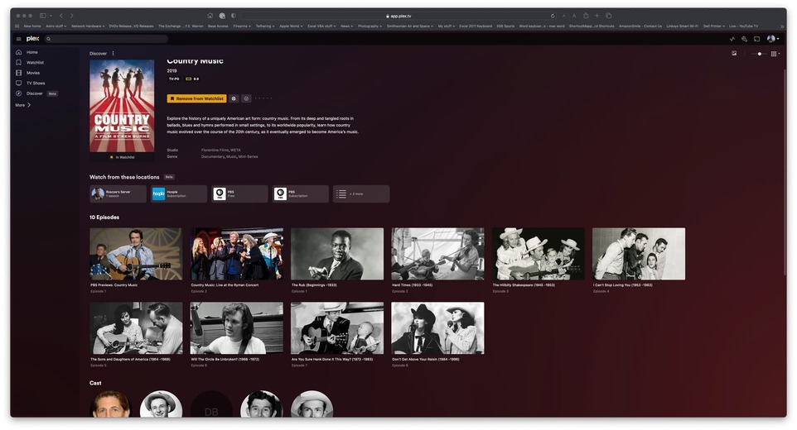Open Discover in the sidebar
Image resolution: width=797 pixels, height=430 pixels.
point(35,93)
